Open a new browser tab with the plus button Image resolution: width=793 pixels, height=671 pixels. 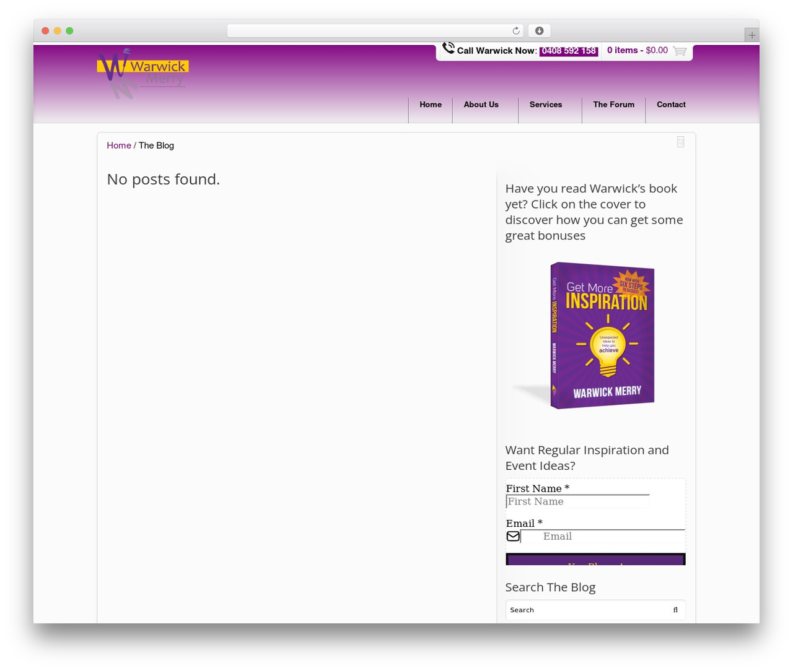(751, 35)
